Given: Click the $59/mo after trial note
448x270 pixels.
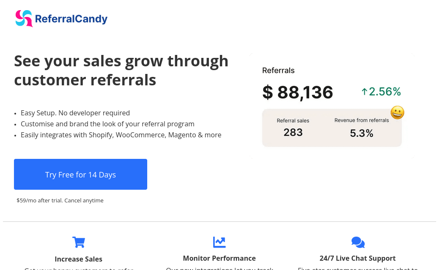Looking at the screenshot, I should coord(60,200).
